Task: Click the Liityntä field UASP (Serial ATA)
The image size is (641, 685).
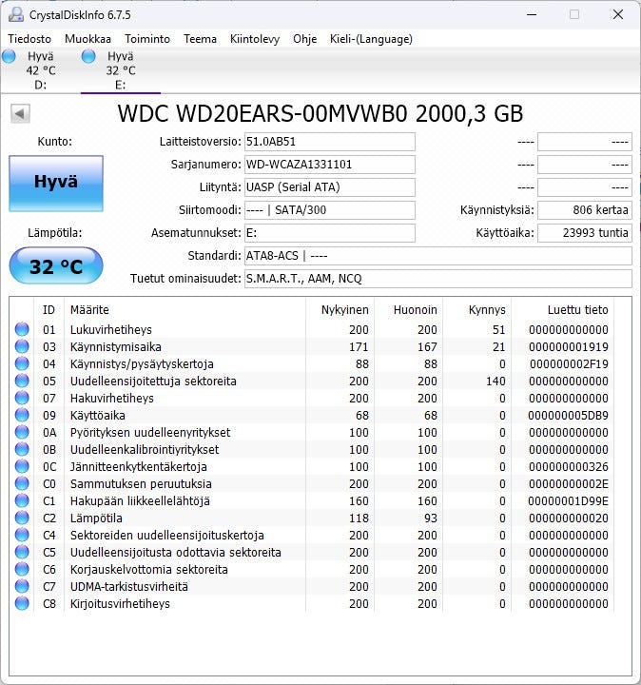Action: coord(330,187)
